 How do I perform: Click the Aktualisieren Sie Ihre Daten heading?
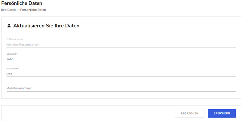point(46,26)
